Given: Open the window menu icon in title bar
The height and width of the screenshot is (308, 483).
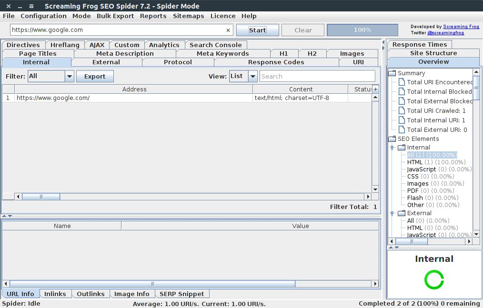Looking at the screenshot, I should (31, 6).
